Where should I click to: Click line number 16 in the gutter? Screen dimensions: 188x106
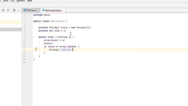pos(24,62)
